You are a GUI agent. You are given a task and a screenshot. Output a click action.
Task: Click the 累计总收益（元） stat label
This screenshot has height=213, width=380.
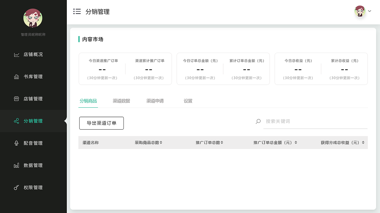click(346, 61)
